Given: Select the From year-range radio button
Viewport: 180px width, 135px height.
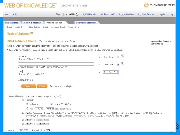Looking at the screenshot, I should pyautogui.click(x=27, y=108).
